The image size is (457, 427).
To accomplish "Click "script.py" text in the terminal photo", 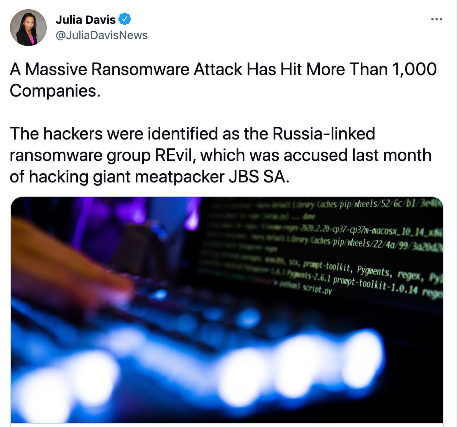I will [x=317, y=289].
